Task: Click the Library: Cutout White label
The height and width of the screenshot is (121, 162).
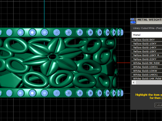Action: (147, 28)
